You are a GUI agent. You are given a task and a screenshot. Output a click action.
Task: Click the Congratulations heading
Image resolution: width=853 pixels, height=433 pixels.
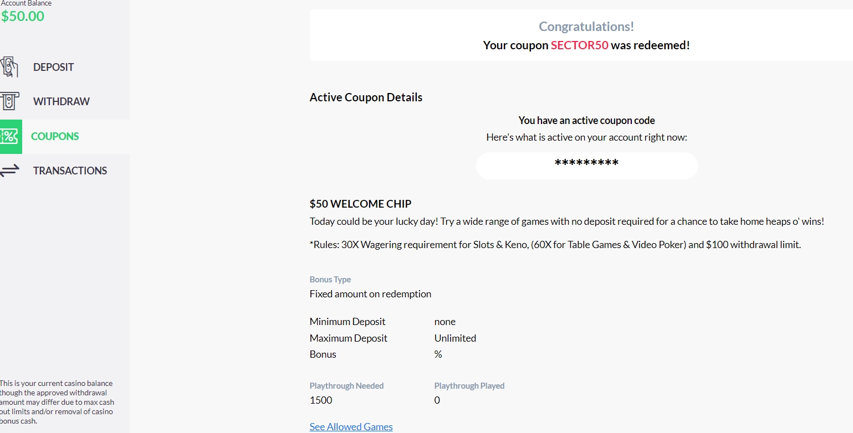pyautogui.click(x=586, y=26)
